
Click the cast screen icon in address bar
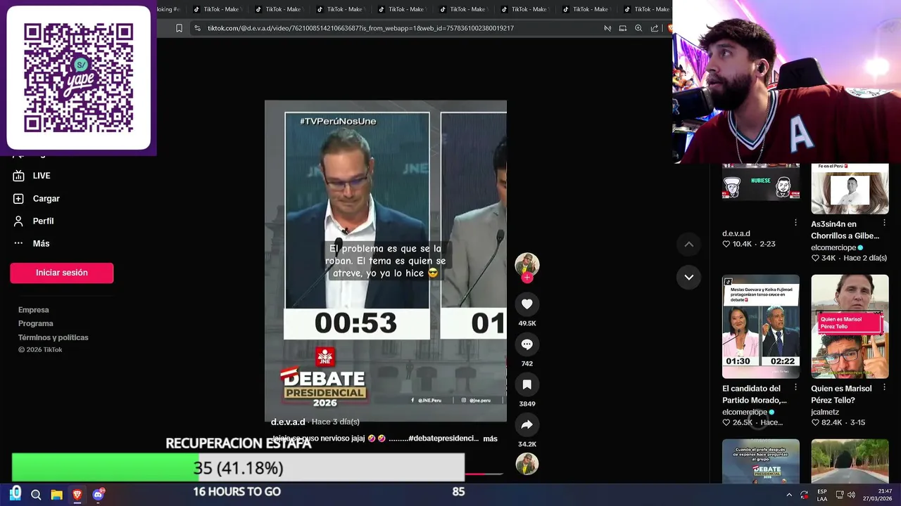click(622, 28)
